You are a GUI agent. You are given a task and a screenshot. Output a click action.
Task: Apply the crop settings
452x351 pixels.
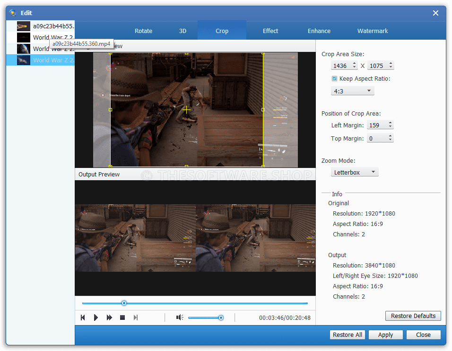tap(385, 334)
